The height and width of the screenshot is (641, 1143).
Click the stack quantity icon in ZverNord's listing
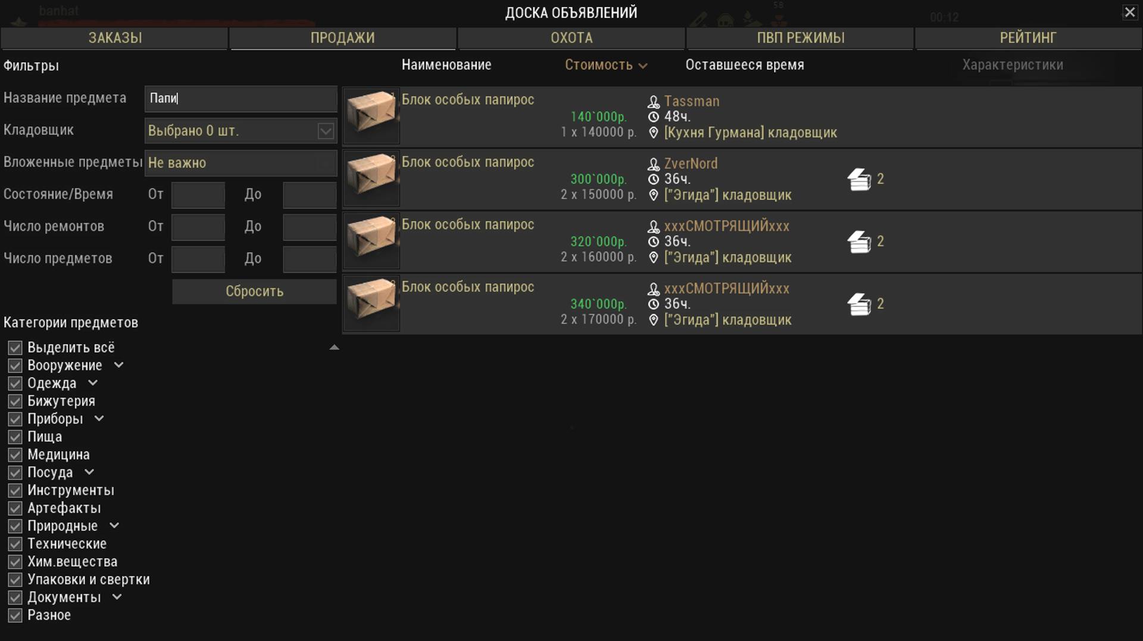[859, 180]
